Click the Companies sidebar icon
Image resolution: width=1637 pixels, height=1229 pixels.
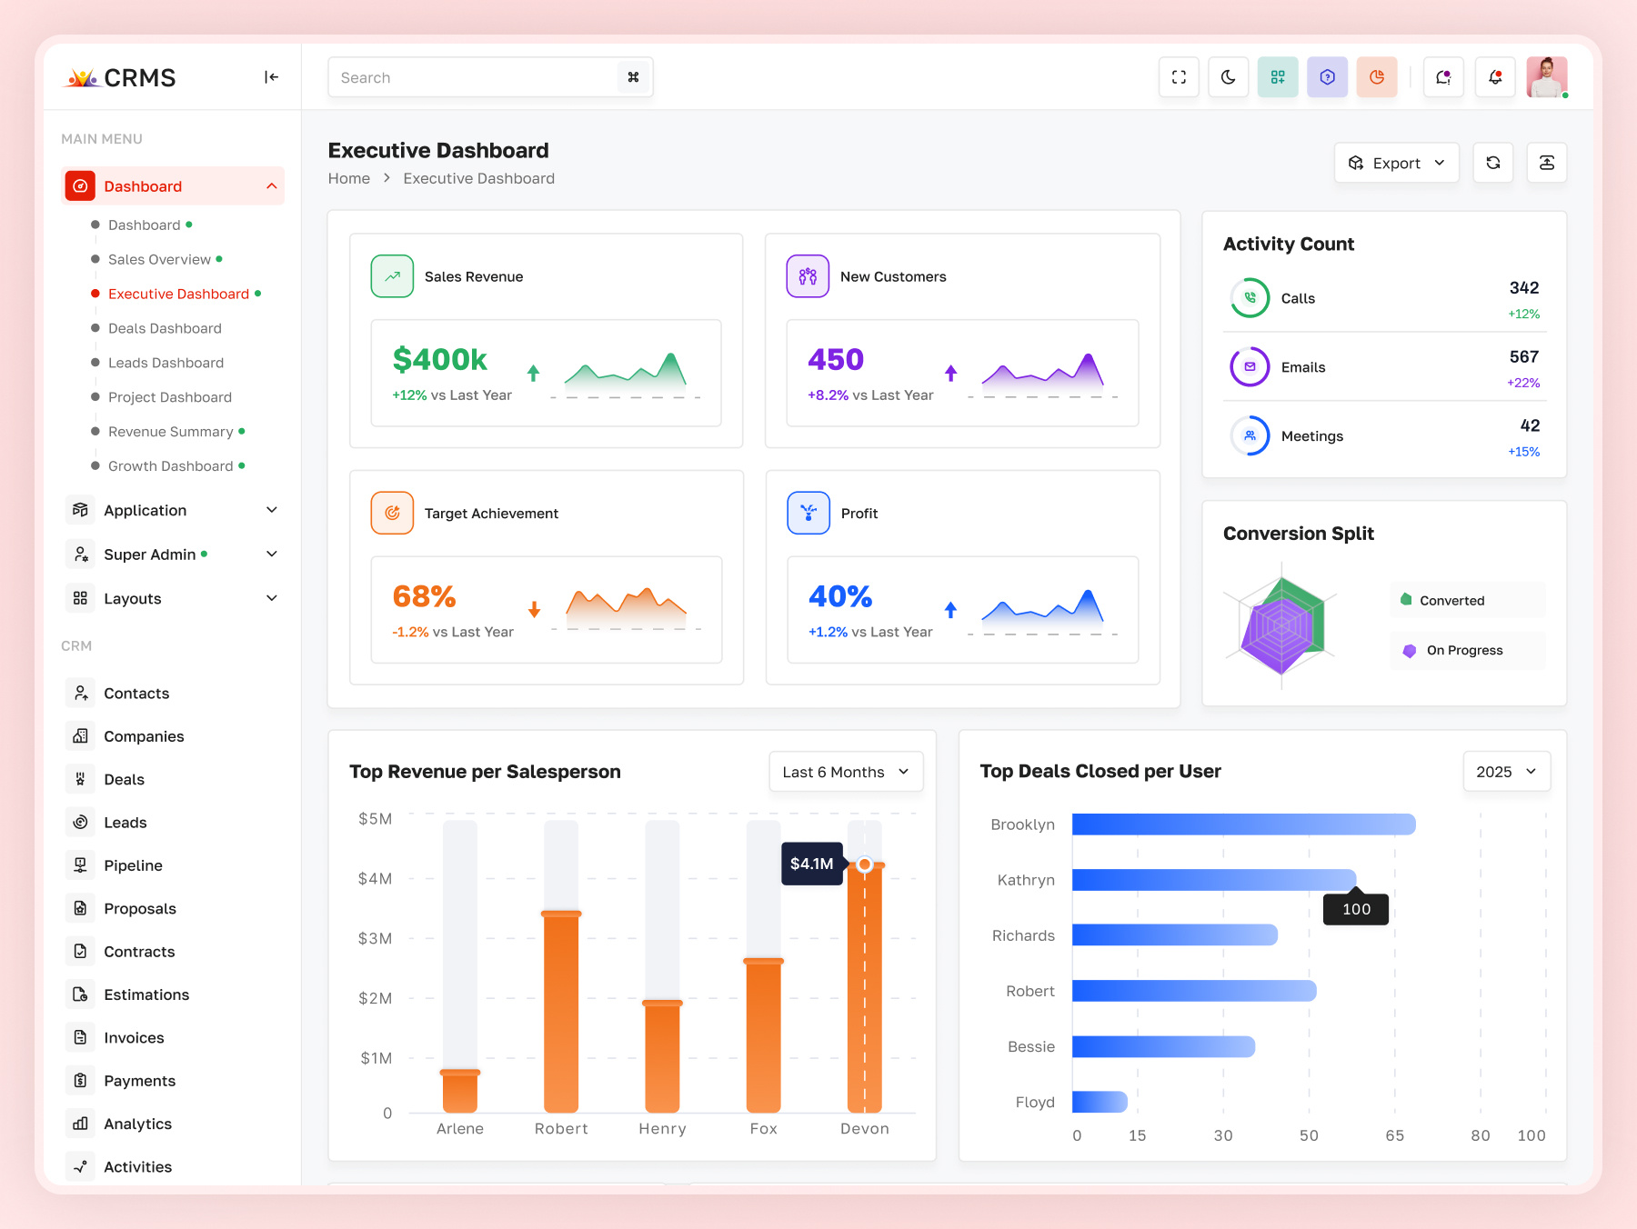(x=80, y=735)
